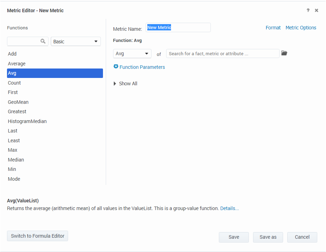
Task: Open the Avg function selector dropdown
Action: pos(132,53)
